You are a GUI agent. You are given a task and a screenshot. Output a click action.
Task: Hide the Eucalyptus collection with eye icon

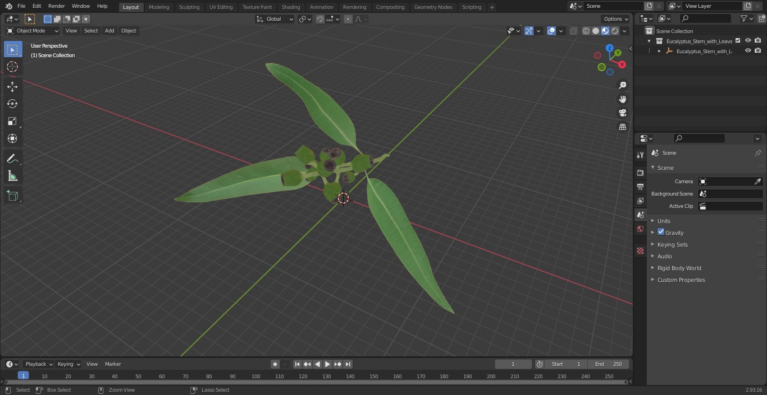748,41
